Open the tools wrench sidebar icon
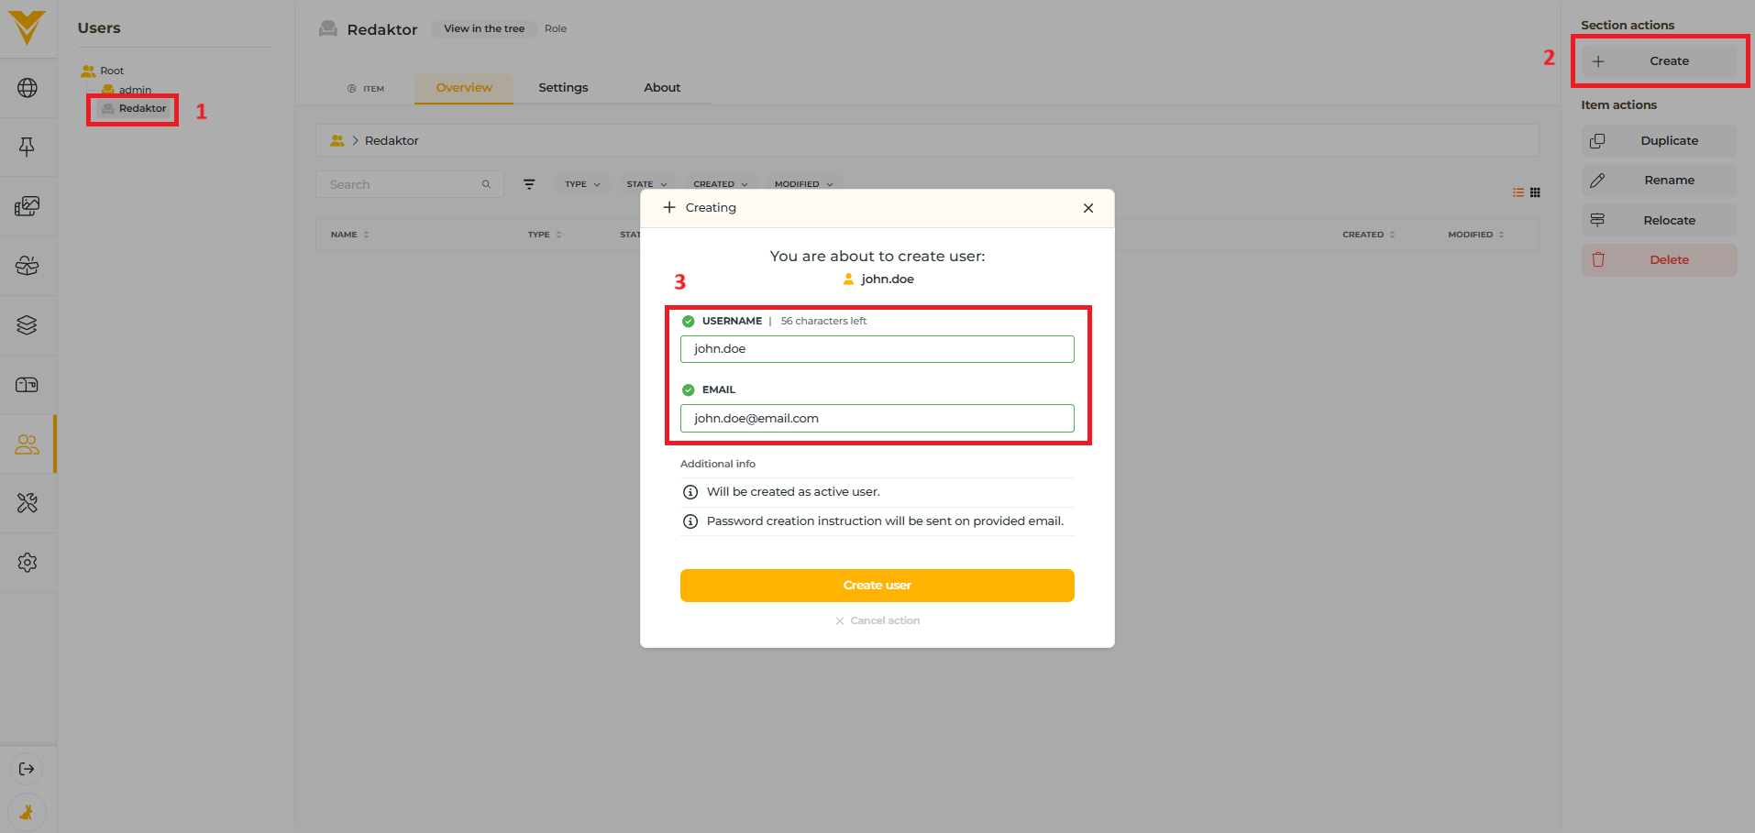This screenshot has width=1755, height=833. click(28, 503)
